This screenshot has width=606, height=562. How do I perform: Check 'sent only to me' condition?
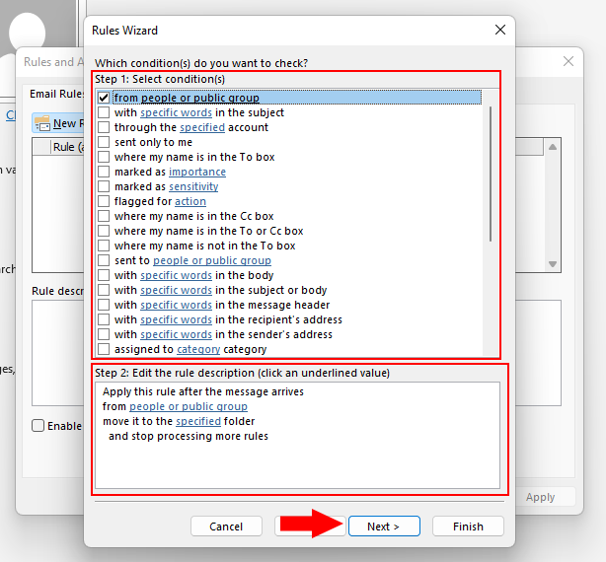104,142
